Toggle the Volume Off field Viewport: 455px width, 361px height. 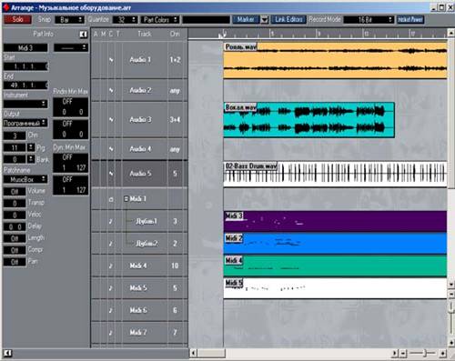pyautogui.click(x=15, y=192)
